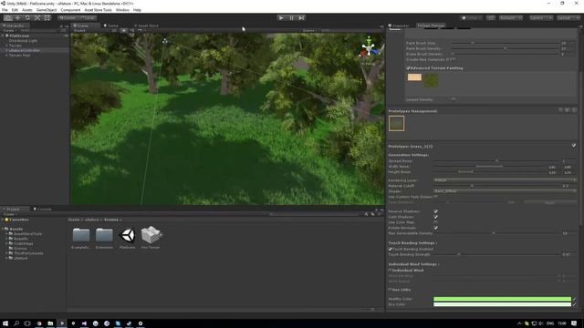Toggle Touch Bending Enabled checkbox
This screenshot has width=584, height=328.
tap(390, 249)
